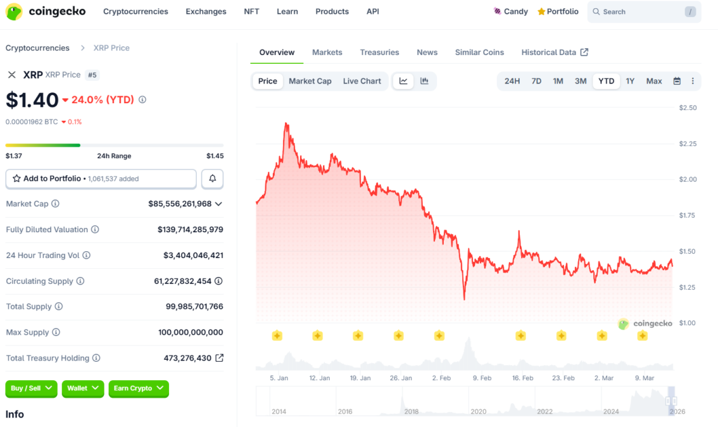Click the news marker near 5. Jan

(x=277, y=335)
